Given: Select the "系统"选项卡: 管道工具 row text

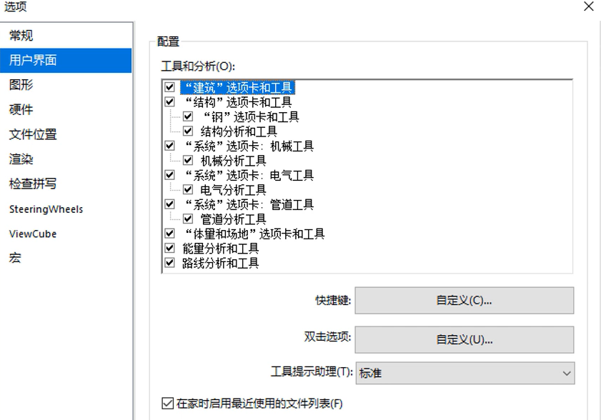Looking at the screenshot, I should pyautogui.click(x=249, y=204).
